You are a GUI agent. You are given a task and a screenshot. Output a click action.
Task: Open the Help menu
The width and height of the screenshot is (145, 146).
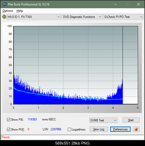click(20, 11)
